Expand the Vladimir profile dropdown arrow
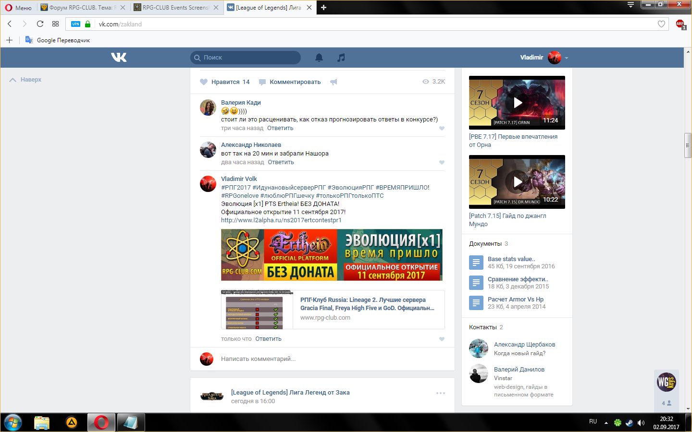This screenshot has height=432, width=692. point(567,58)
